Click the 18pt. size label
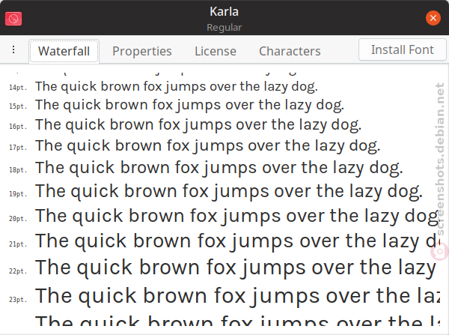 coord(18,170)
